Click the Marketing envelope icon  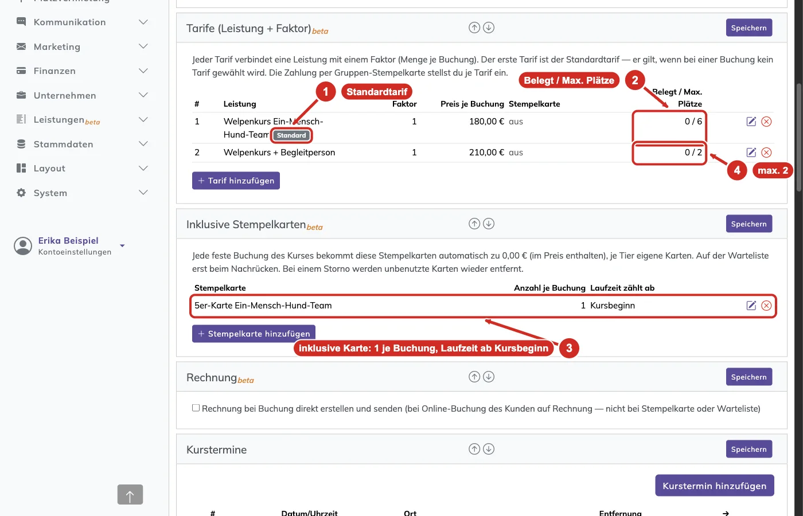point(21,46)
